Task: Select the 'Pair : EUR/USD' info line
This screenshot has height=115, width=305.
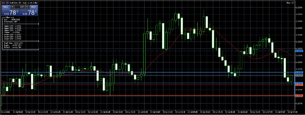Action: (x=12, y=20)
